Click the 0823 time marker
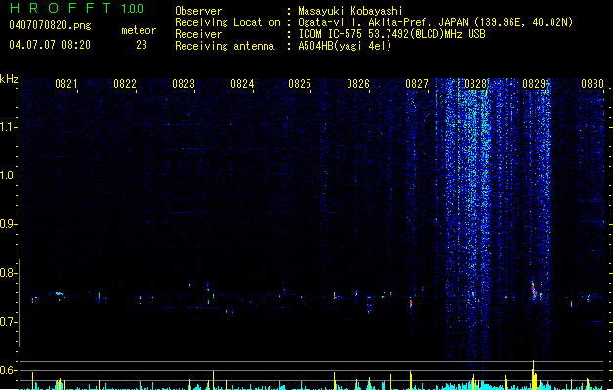Image resolution: width=614 pixels, height=390 pixels. coord(184,84)
